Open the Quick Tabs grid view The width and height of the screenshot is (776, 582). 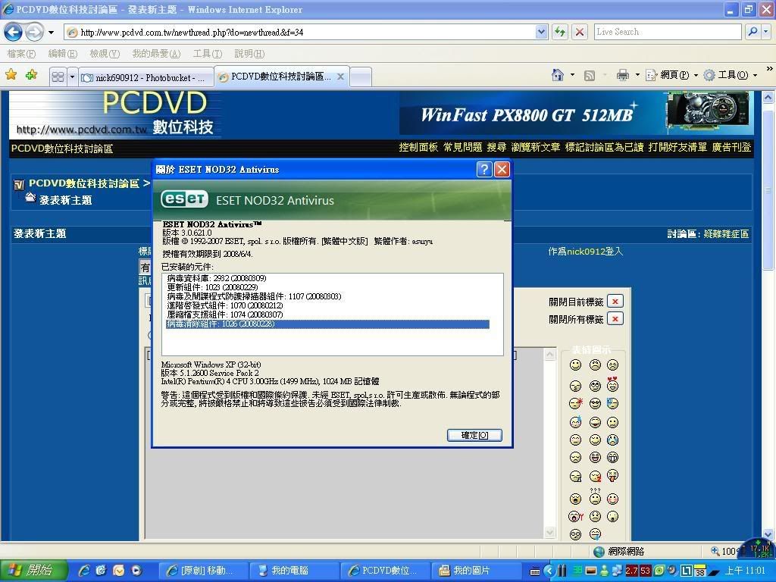pos(58,77)
